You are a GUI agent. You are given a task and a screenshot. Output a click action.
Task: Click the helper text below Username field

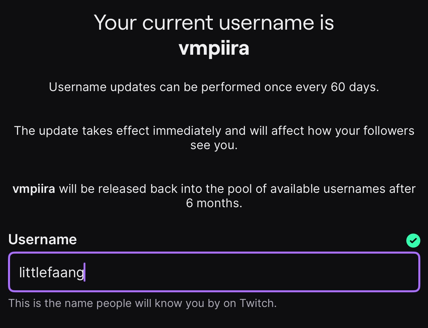[142, 303]
